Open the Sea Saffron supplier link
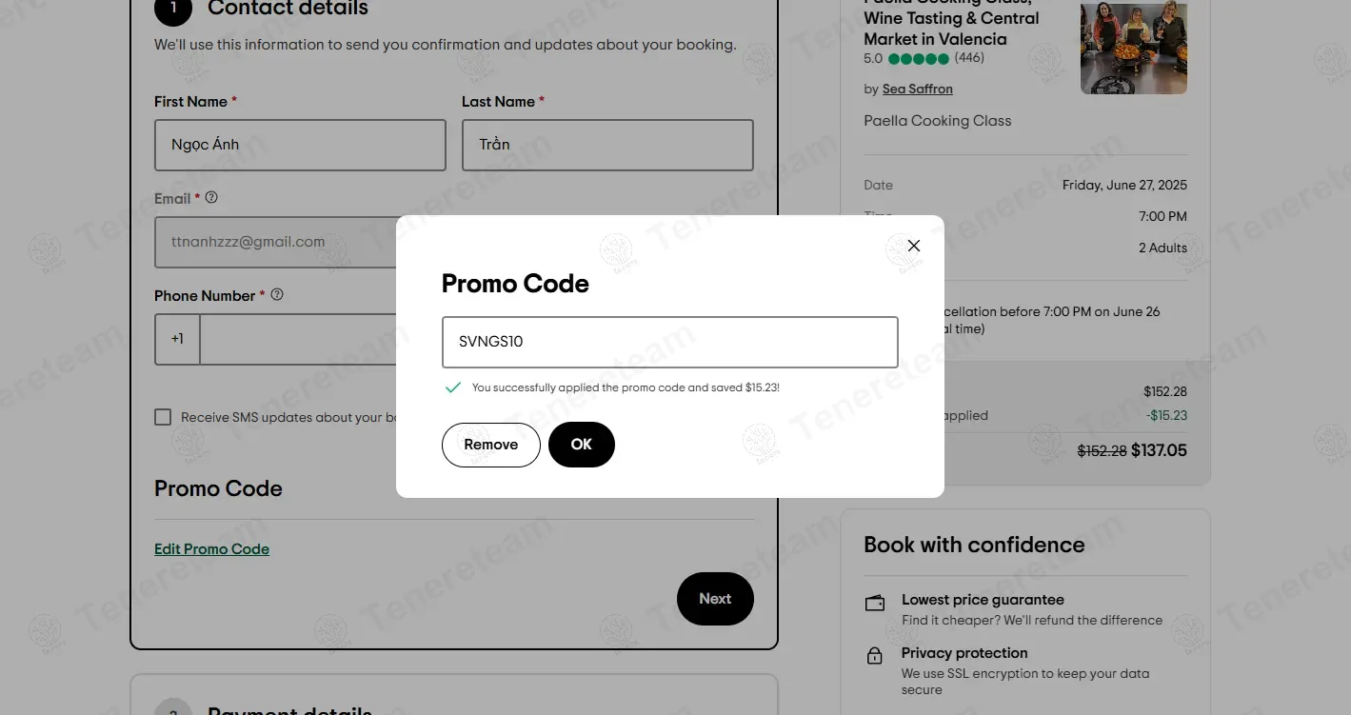 point(917,89)
